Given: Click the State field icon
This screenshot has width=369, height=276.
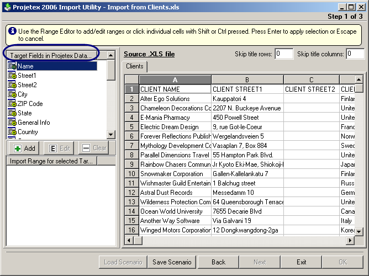Looking at the screenshot, I should click(x=12, y=113).
